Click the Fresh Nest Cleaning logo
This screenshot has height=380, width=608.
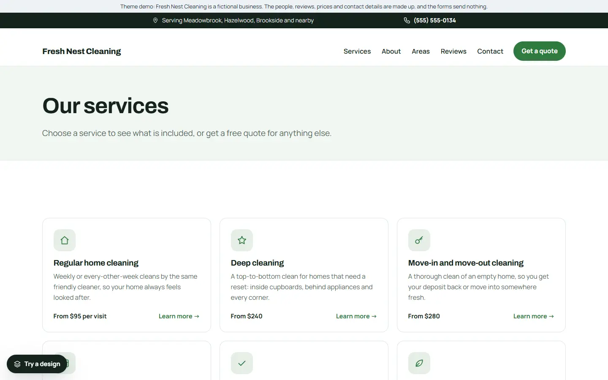click(x=81, y=51)
